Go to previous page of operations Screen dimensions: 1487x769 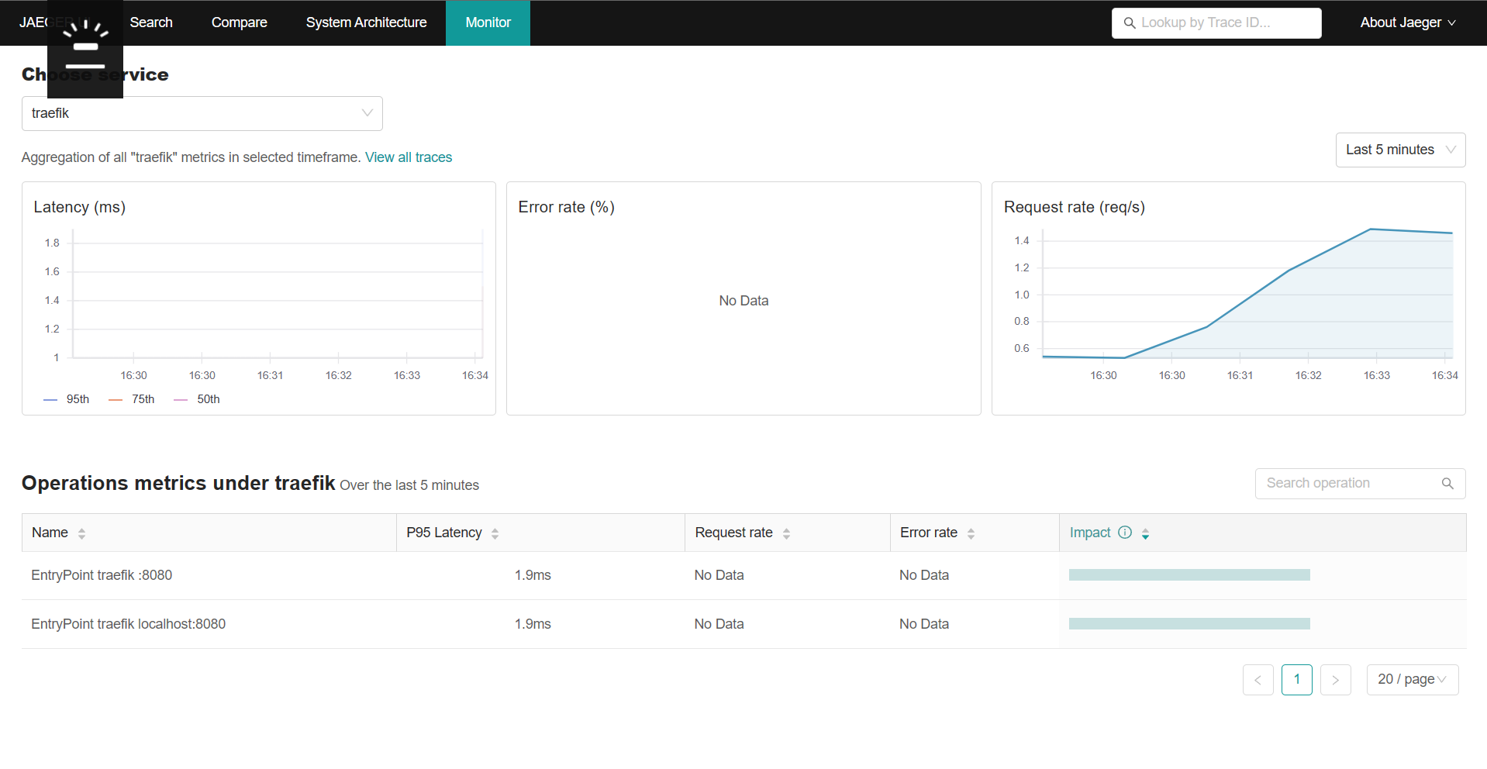pos(1258,680)
